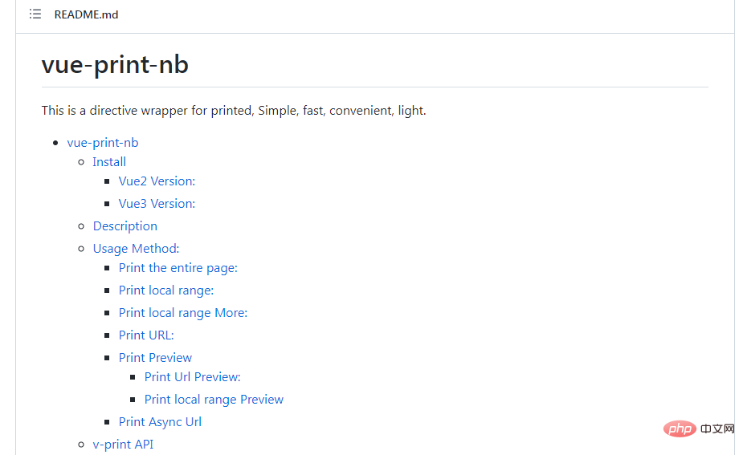Click the php logo watermark
Screen dimensions: 743x455
click(x=680, y=429)
